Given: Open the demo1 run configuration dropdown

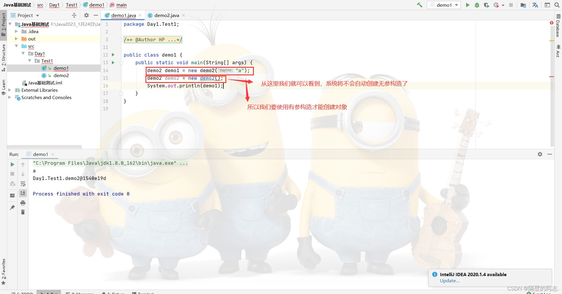Looking at the screenshot, I should tap(444, 5).
